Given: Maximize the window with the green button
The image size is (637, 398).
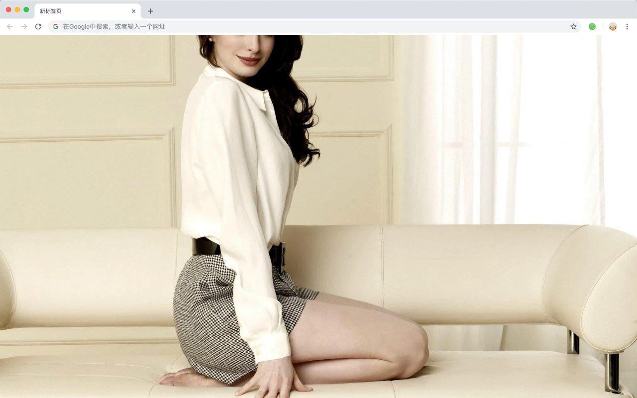Looking at the screenshot, I should 26,9.
